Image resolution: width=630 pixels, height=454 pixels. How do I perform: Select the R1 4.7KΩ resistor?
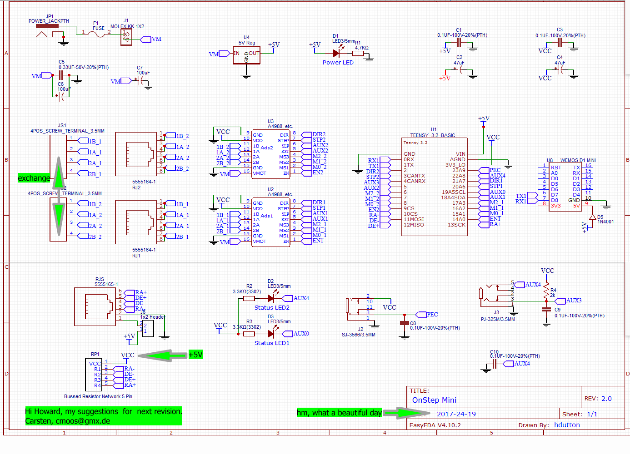[358, 53]
